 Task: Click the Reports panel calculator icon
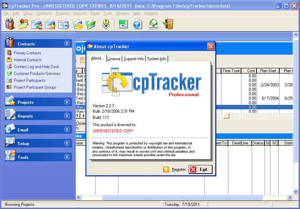click(x=10, y=114)
